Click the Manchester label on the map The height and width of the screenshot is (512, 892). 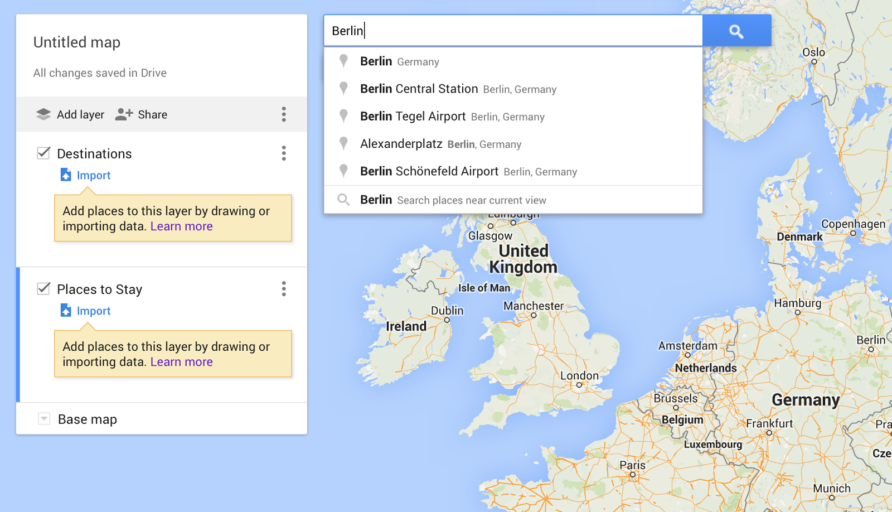(x=534, y=306)
